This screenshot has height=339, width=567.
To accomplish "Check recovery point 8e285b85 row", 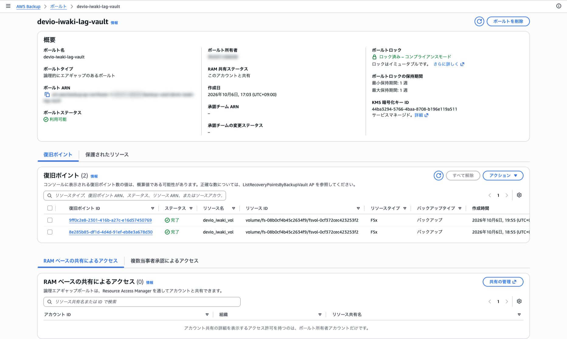I will coord(50,232).
